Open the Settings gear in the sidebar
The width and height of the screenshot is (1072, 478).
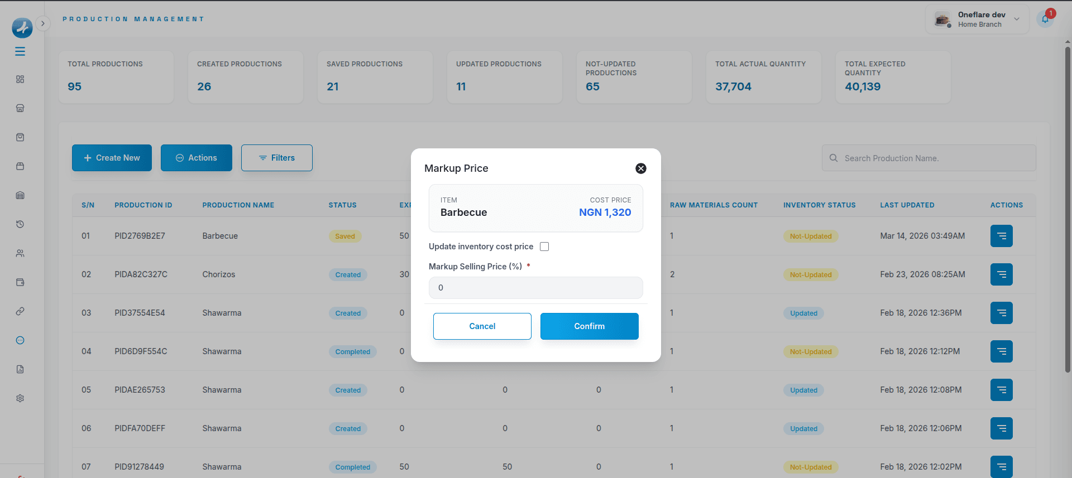[x=20, y=398]
